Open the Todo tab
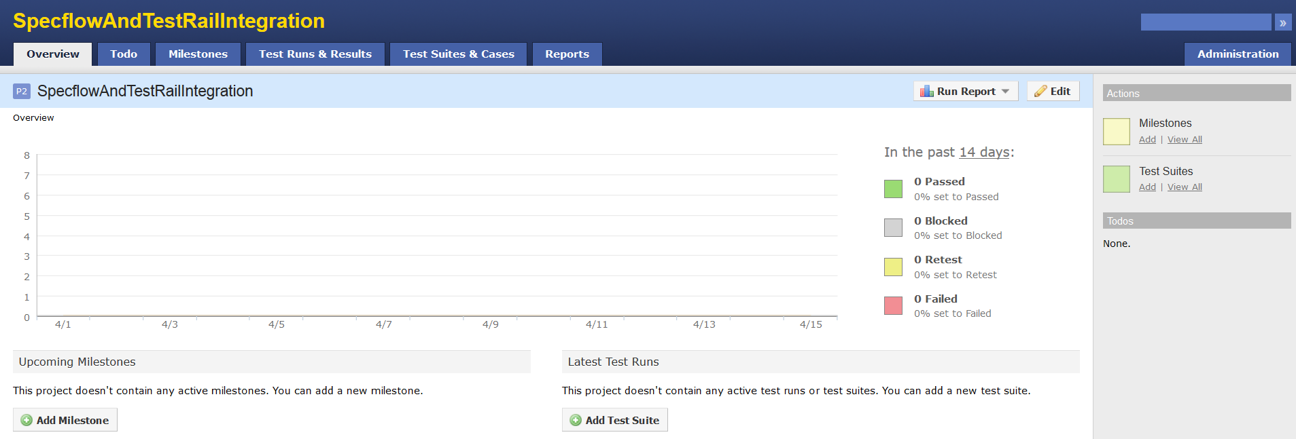Viewport: 1296px width, 439px height. (x=124, y=54)
